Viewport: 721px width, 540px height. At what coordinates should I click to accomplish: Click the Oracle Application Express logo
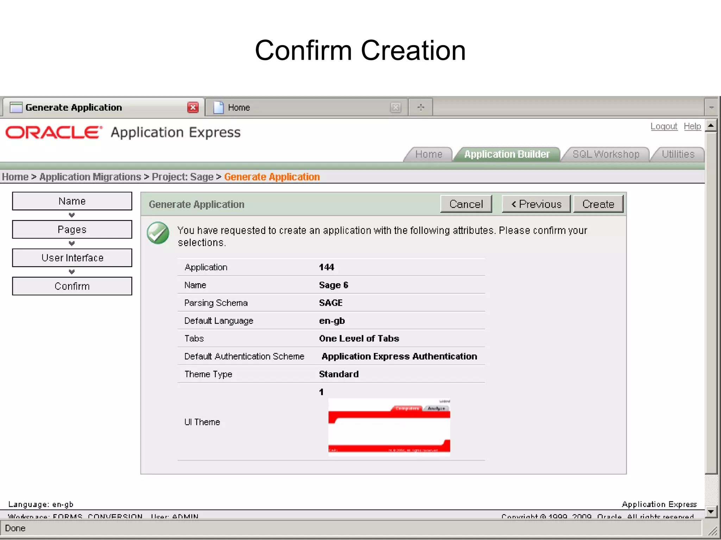tap(123, 133)
